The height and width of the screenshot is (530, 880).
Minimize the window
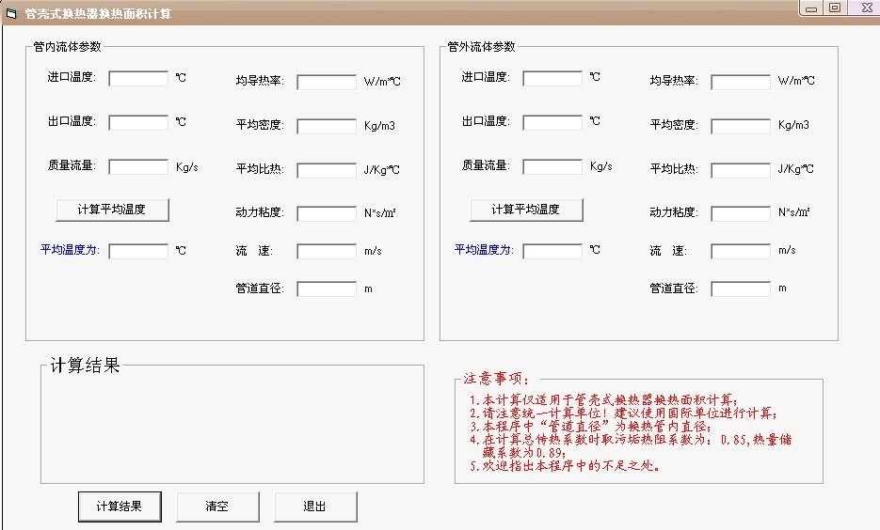coord(811,8)
